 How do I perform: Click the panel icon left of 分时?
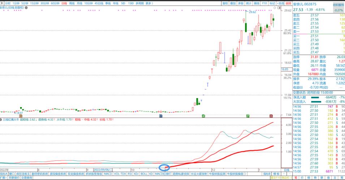click(x=2, y=3)
